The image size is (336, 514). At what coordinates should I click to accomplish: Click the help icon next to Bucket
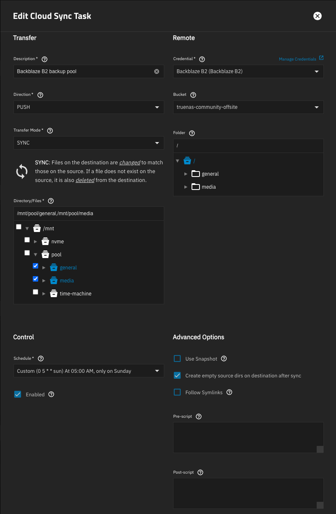coord(193,95)
